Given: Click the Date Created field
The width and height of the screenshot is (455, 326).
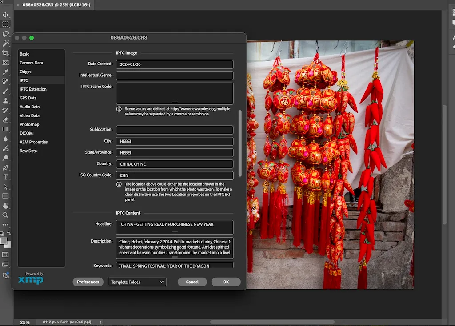Looking at the screenshot, I should click(x=175, y=64).
